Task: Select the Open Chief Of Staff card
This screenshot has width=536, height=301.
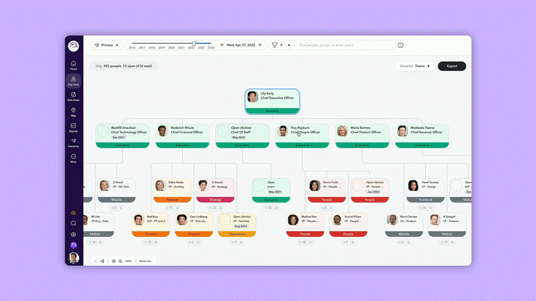Action: (x=242, y=136)
